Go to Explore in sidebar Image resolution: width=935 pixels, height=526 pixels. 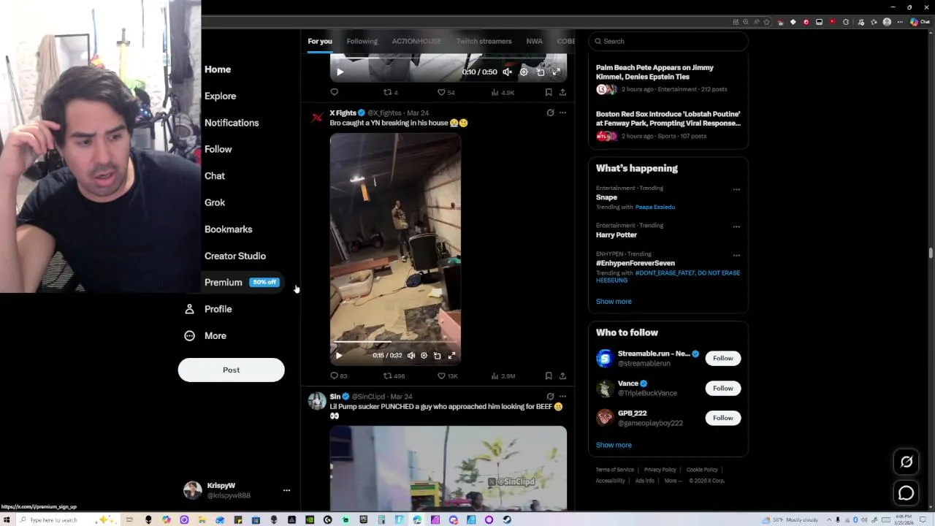220,96
